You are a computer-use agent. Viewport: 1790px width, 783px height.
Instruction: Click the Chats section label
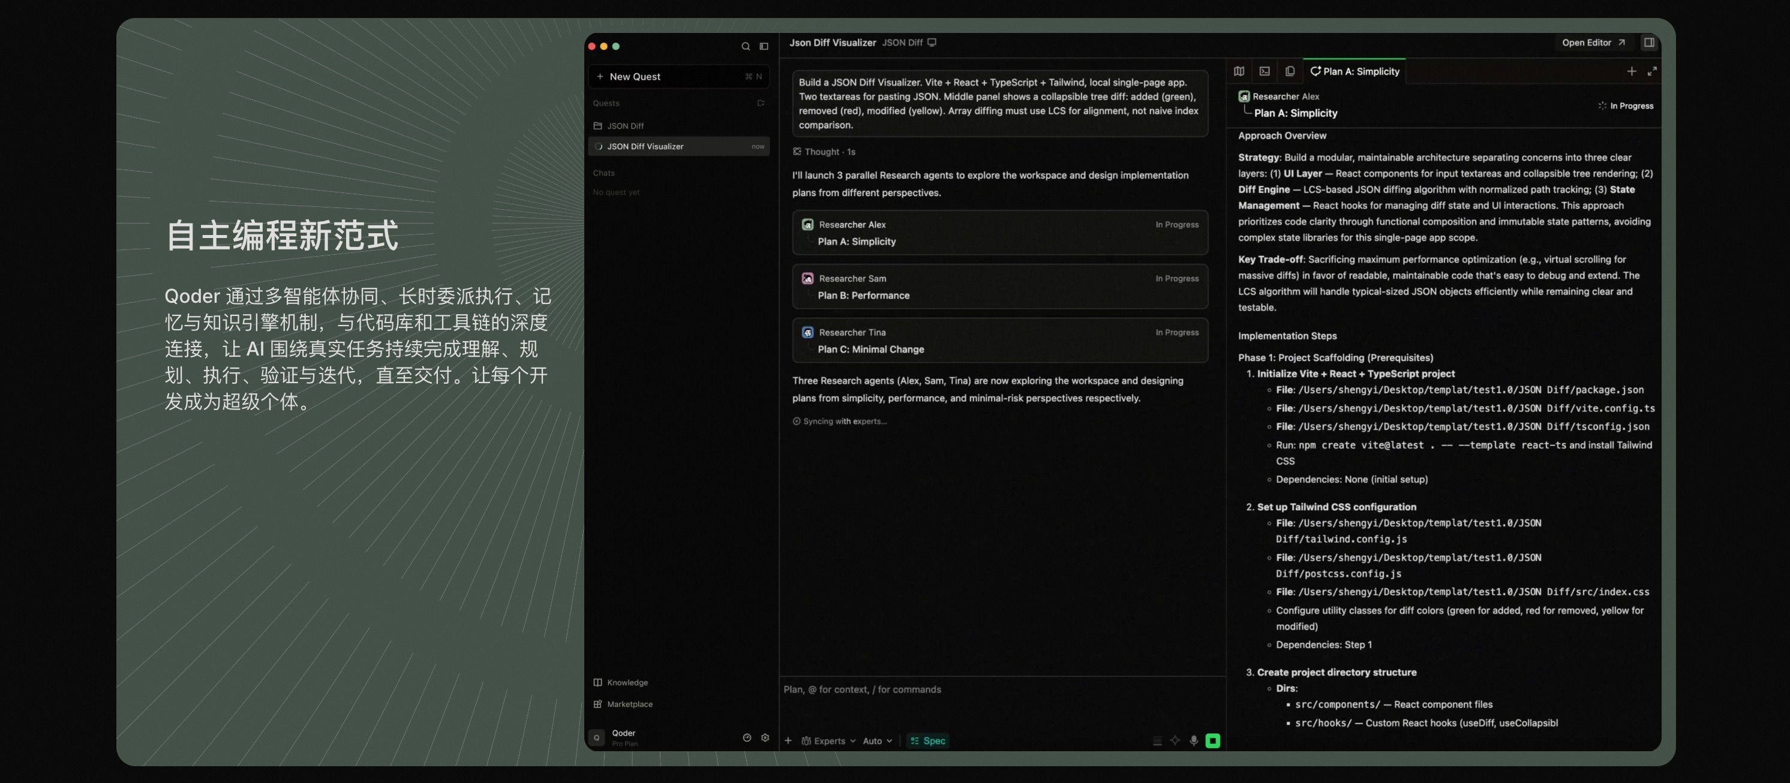604,173
